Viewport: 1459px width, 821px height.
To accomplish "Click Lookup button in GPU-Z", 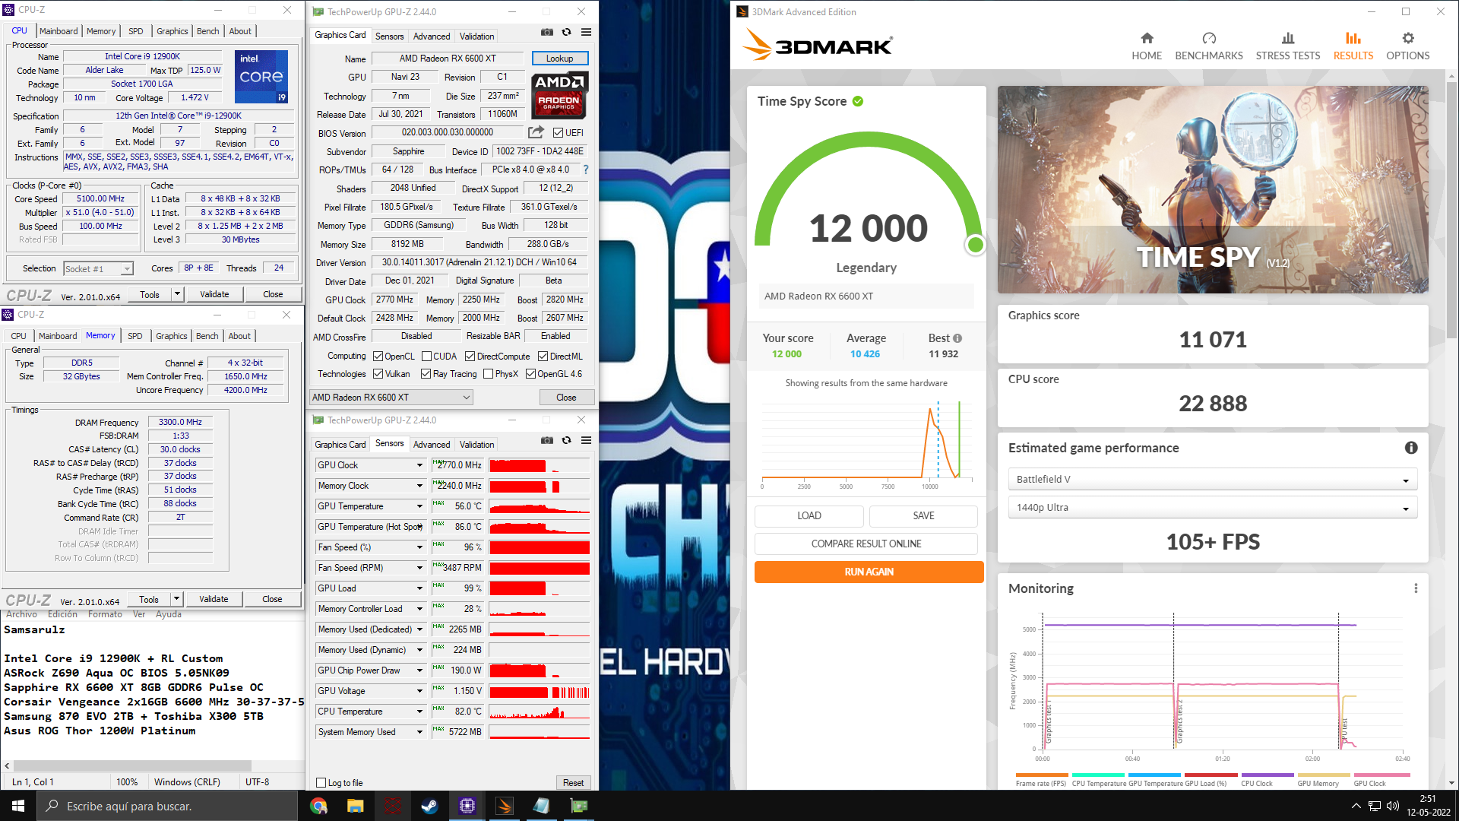I will (x=559, y=59).
